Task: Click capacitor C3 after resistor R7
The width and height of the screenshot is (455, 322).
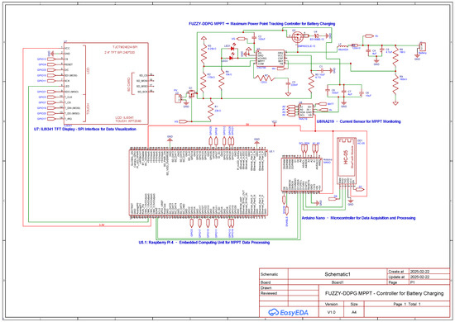Action: (x=288, y=83)
